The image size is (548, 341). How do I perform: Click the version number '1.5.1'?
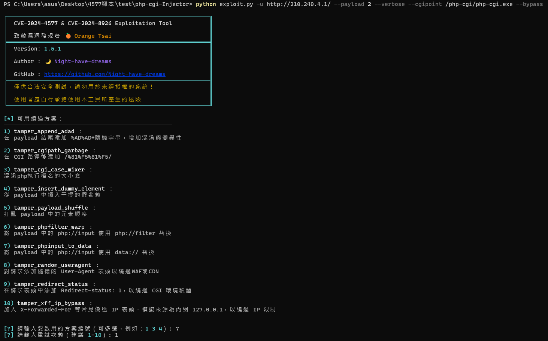tap(52, 49)
